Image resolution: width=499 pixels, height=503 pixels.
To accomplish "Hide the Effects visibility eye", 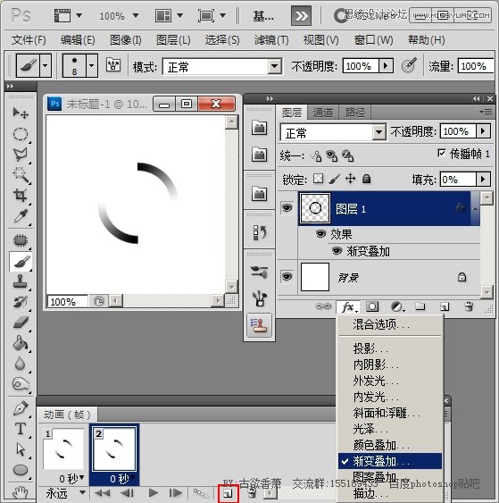I will click(320, 233).
